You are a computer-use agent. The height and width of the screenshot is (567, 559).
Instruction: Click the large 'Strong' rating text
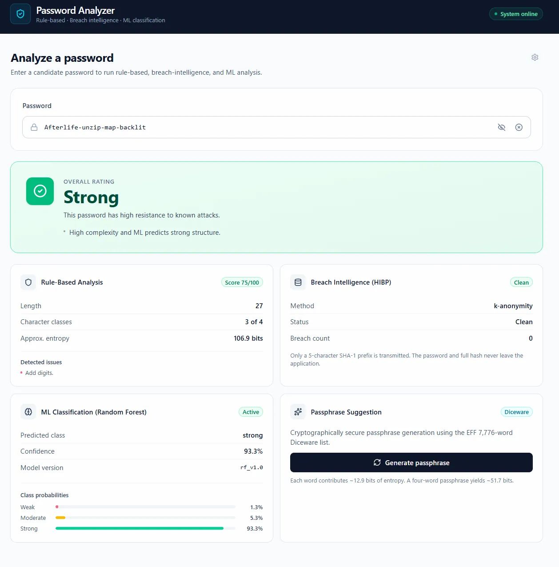91,197
